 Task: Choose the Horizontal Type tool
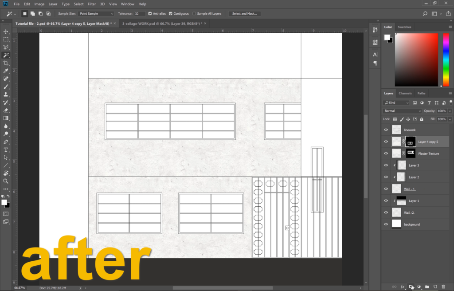(x=6, y=149)
